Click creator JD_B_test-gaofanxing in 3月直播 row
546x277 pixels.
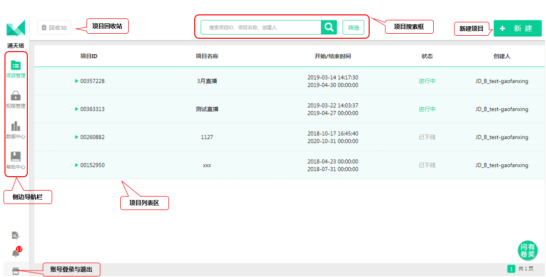pyautogui.click(x=502, y=81)
